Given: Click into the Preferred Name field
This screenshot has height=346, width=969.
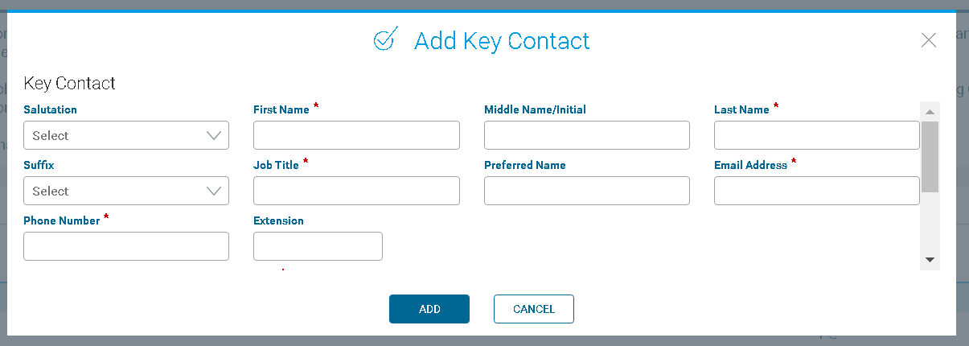Looking at the screenshot, I should (587, 191).
